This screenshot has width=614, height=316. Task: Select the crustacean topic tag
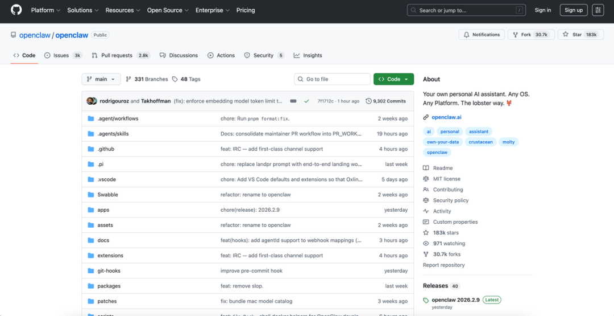coord(480,142)
